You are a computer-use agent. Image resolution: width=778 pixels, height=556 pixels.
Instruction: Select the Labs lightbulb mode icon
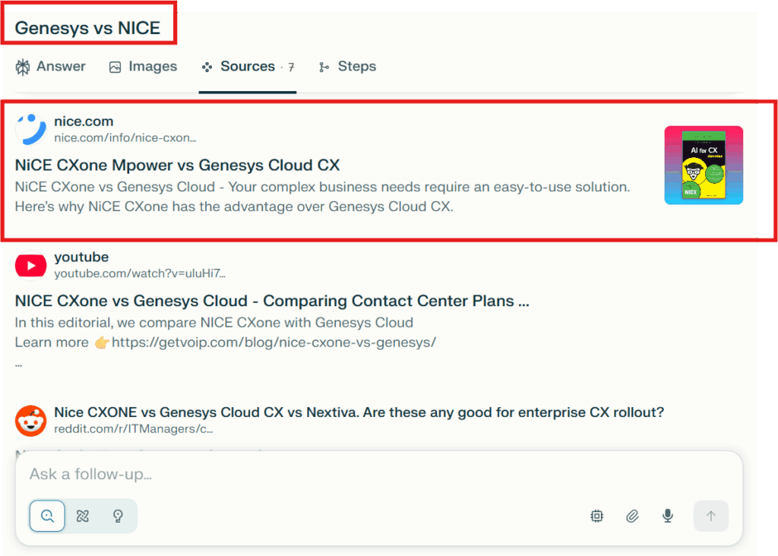[x=118, y=516]
